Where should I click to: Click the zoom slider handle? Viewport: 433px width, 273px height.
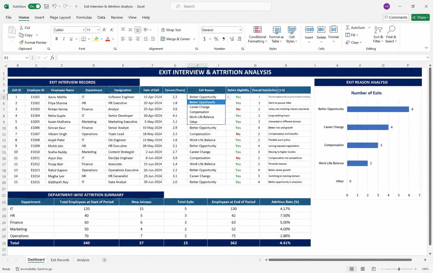(x=399, y=269)
